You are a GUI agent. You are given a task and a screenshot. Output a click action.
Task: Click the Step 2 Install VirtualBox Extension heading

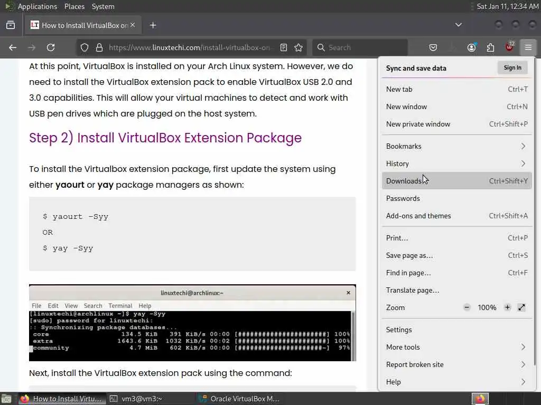[x=165, y=138]
